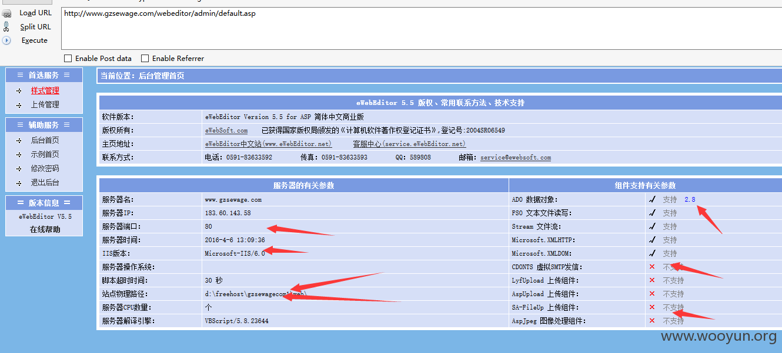782x353 pixels.
Task: Go to 后台首页 in sidebar
Action: point(45,140)
